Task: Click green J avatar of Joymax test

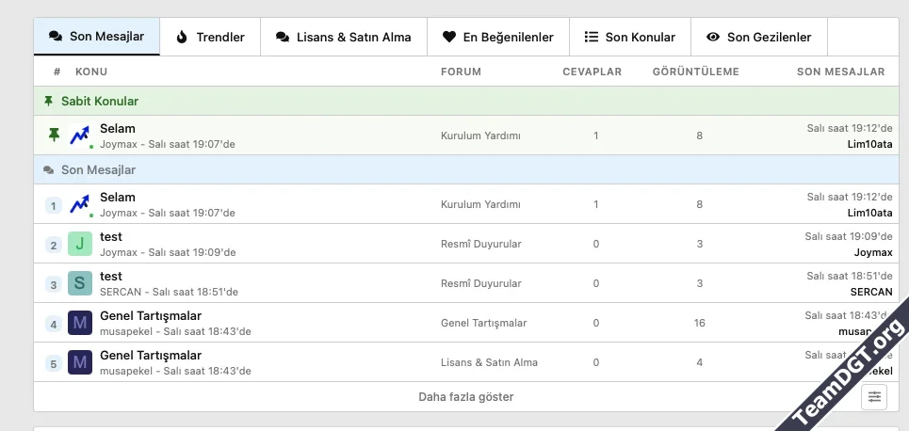Action: click(80, 245)
